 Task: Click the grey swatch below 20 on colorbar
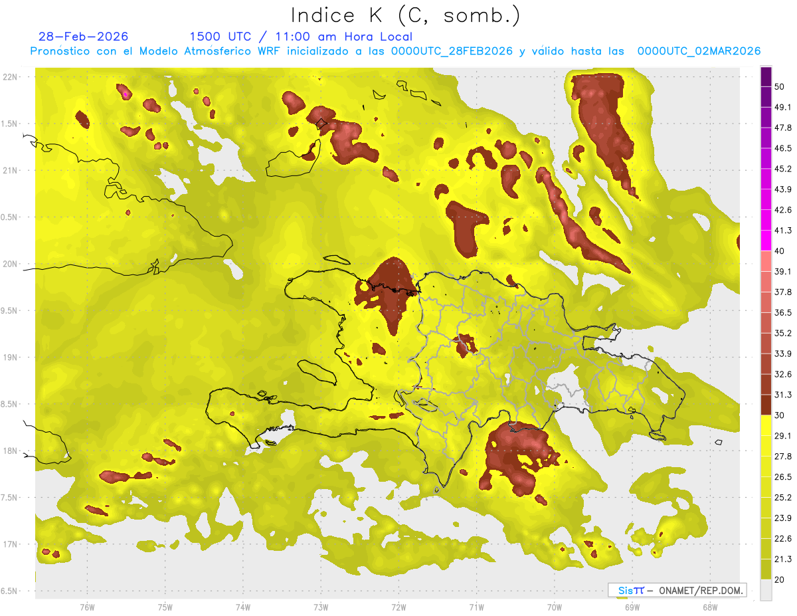click(x=766, y=590)
